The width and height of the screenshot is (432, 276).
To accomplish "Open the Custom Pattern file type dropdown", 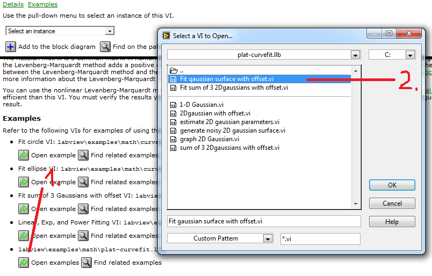I will coord(268,238).
